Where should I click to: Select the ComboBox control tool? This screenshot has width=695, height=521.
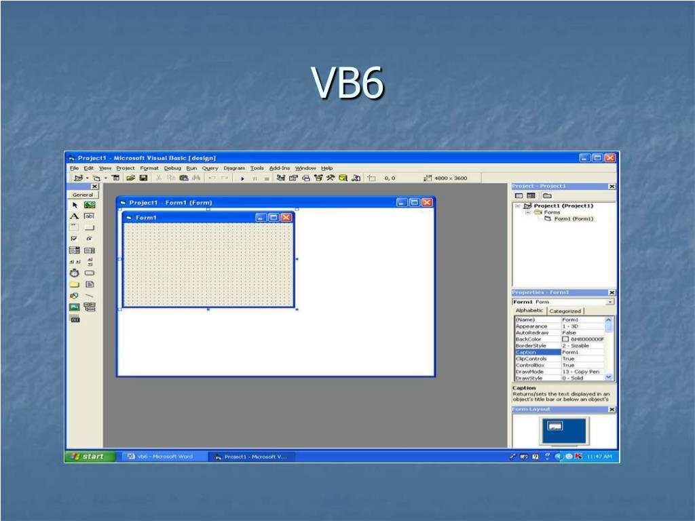tap(75, 250)
